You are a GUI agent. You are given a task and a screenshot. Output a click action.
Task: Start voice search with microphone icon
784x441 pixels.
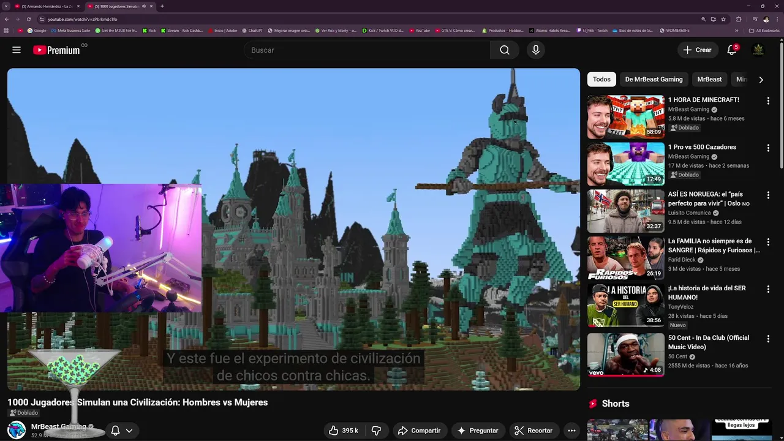[536, 50]
